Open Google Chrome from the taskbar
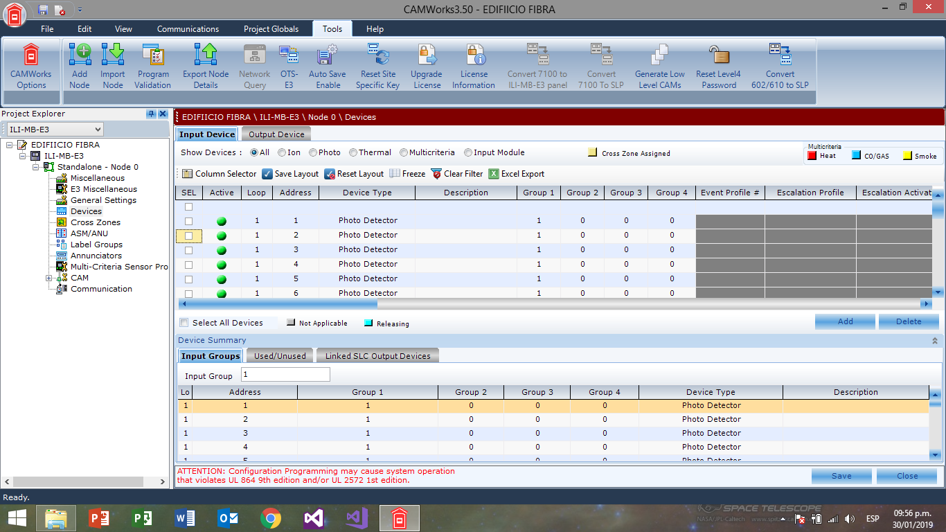The height and width of the screenshot is (532, 946). 271,517
